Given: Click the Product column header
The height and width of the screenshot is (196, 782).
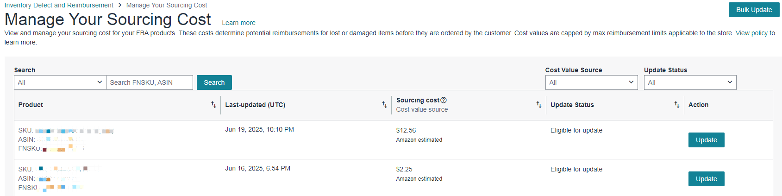Looking at the screenshot, I should pos(31,105).
